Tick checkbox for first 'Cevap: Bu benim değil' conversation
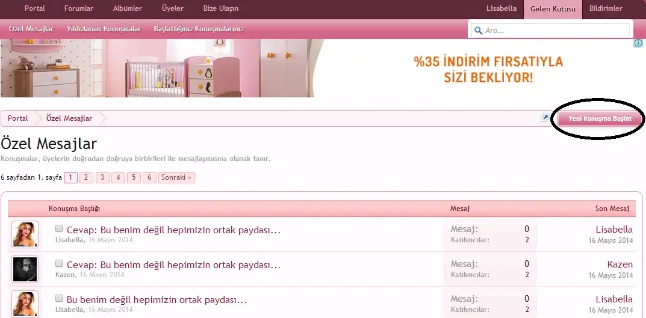646x318 pixels. [59, 229]
